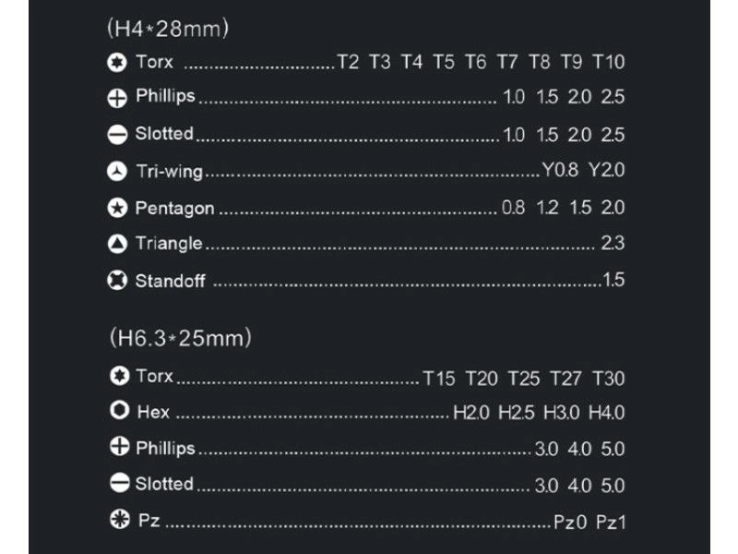Screen dimensions: 738x554
Task: Click the Triangle bit icon
Action: tap(117, 244)
